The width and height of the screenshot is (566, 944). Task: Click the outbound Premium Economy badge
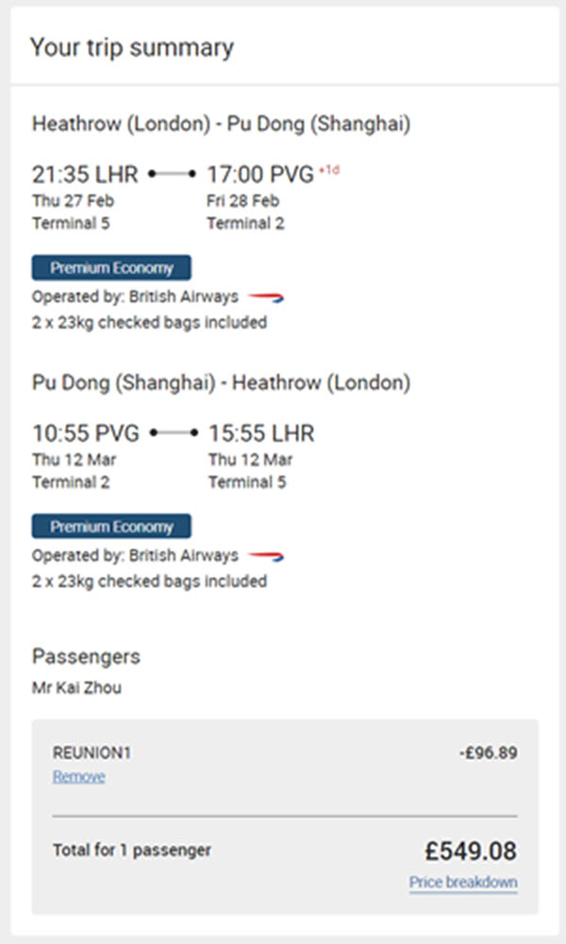point(111,268)
